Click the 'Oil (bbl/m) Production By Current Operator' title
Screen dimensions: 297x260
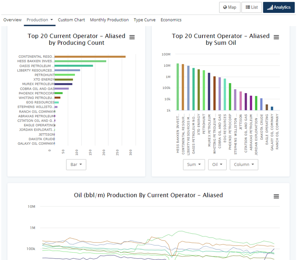point(148,195)
